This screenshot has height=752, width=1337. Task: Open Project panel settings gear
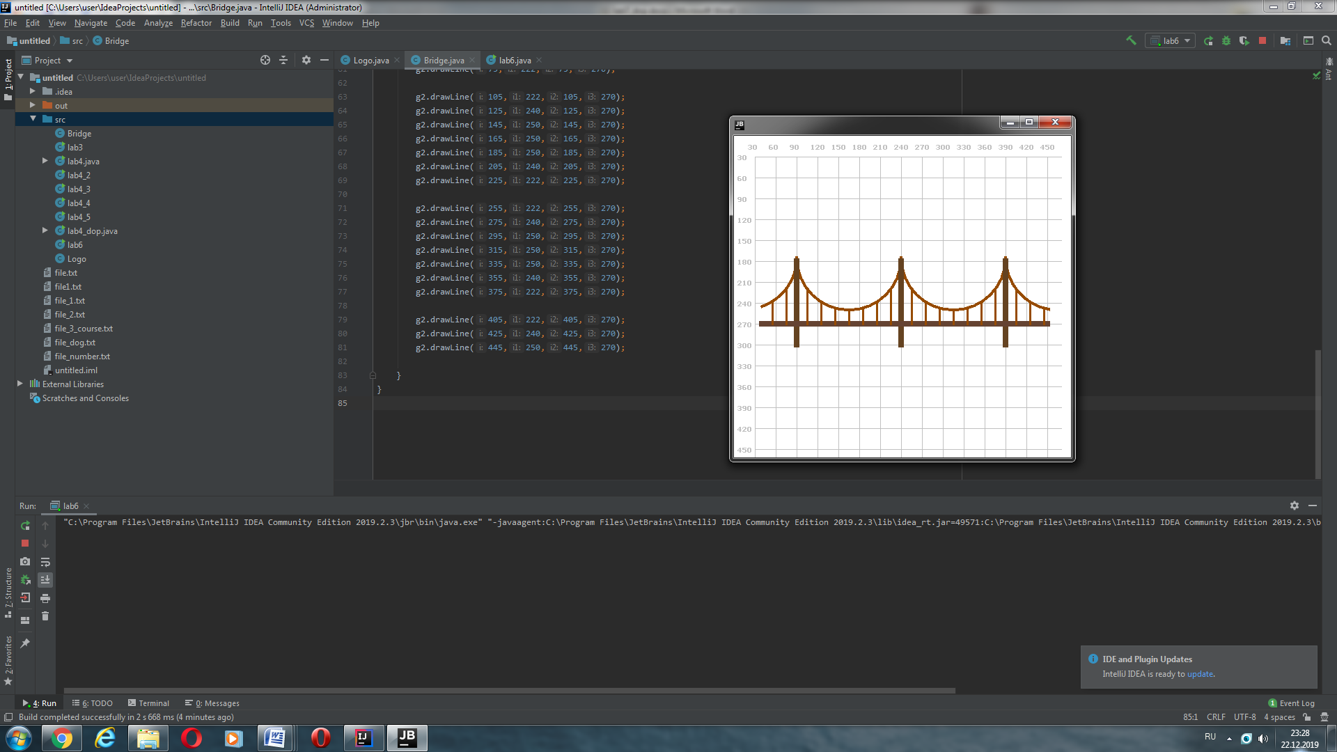click(x=306, y=61)
